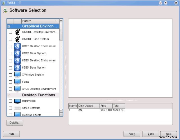
Task: Click the Desktop Effects icon
Action: (x=17, y=114)
